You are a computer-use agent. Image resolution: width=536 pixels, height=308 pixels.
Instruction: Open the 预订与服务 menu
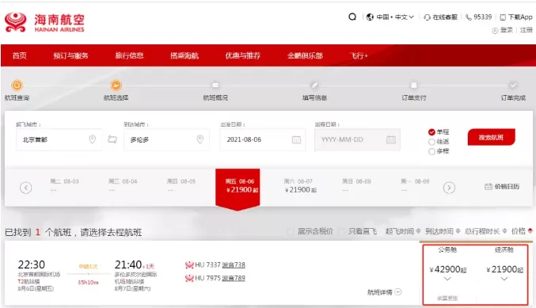pyautogui.click(x=70, y=55)
